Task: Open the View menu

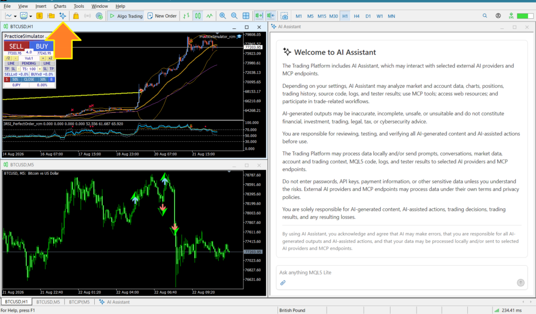Action: coord(23,6)
